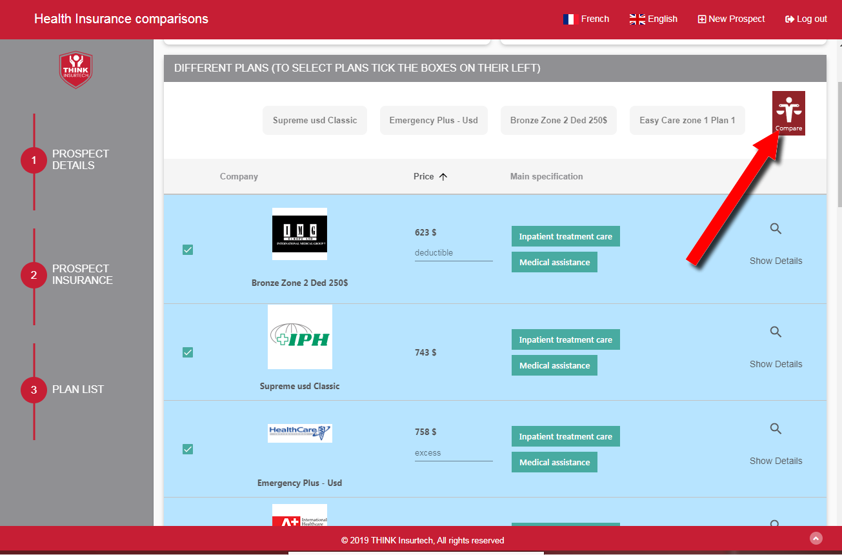The image size is (842, 555).
Task: Click the THINK Insurtech shield logo
Action: pyautogui.click(x=76, y=70)
